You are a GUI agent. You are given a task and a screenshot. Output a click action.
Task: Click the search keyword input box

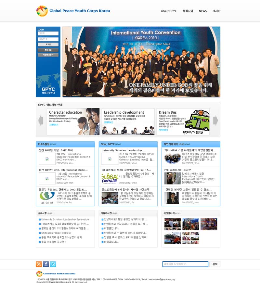185,264
